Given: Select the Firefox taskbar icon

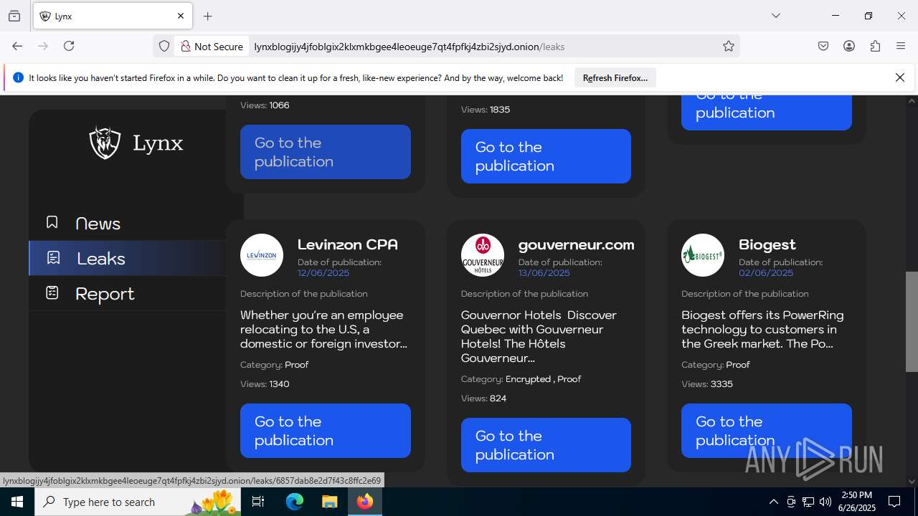Looking at the screenshot, I should [365, 502].
